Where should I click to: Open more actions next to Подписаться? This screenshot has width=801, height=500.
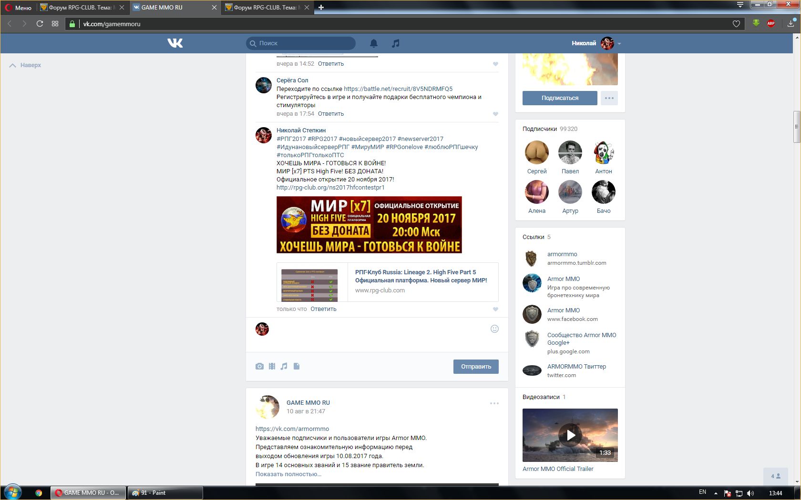point(609,98)
